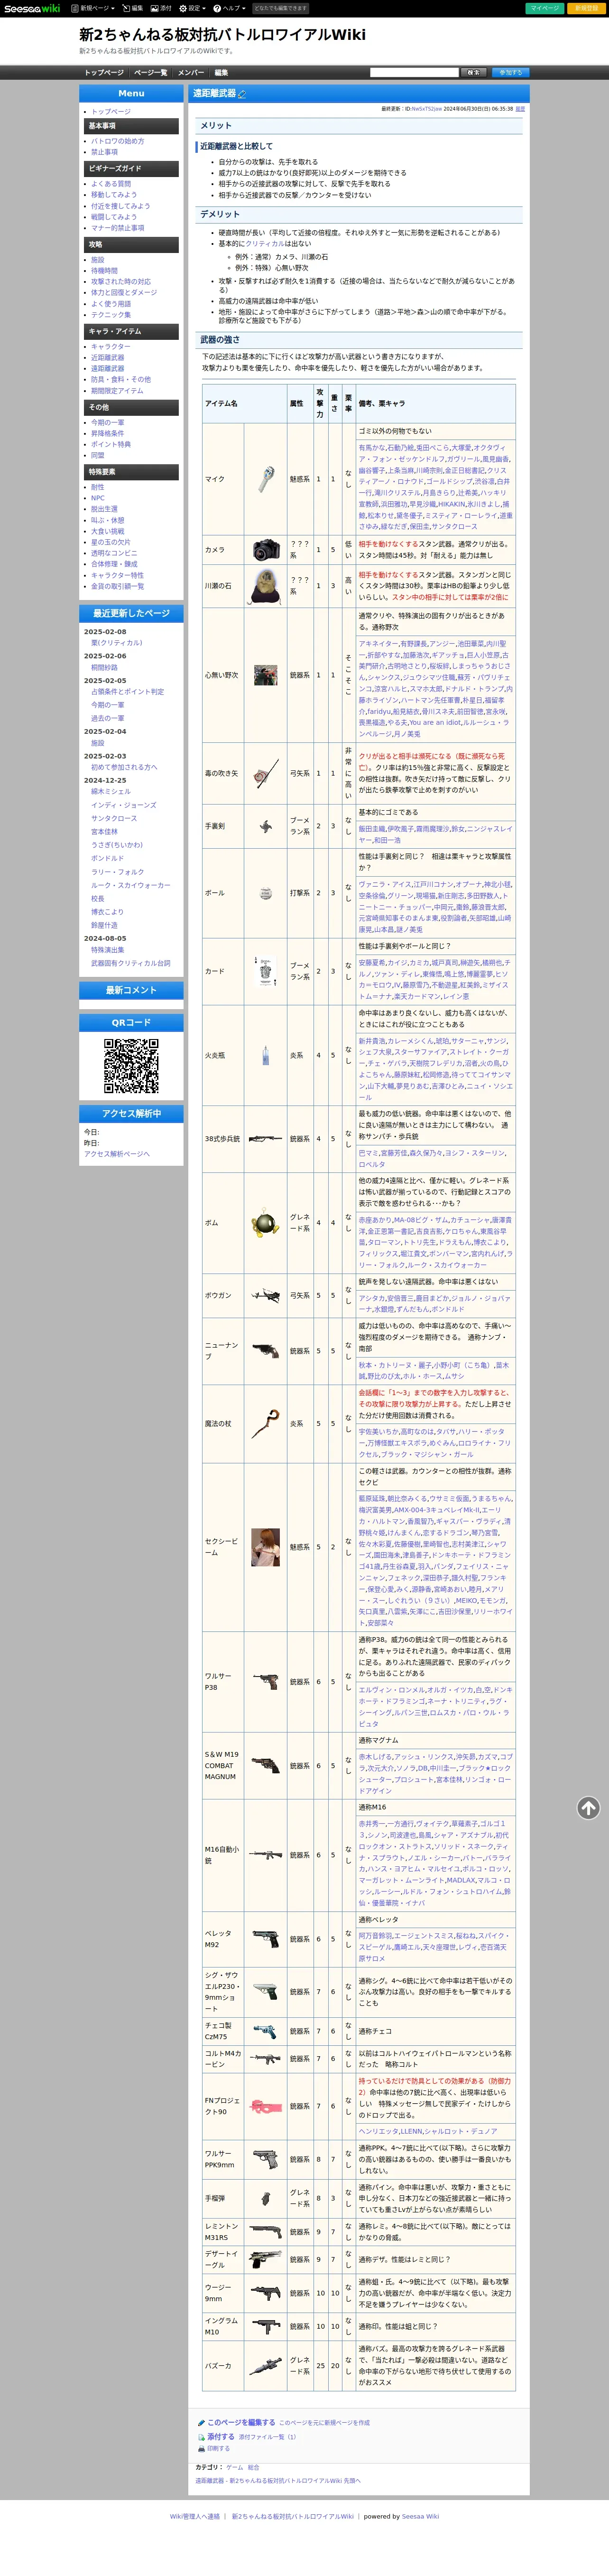Click the カード cards image

pyautogui.click(x=265, y=971)
